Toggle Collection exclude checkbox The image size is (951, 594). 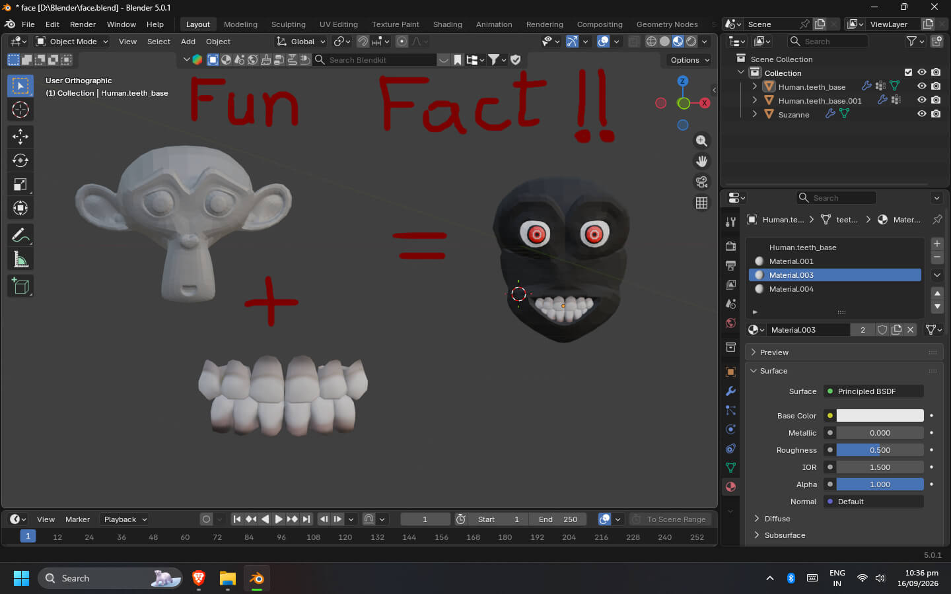point(908,72)
